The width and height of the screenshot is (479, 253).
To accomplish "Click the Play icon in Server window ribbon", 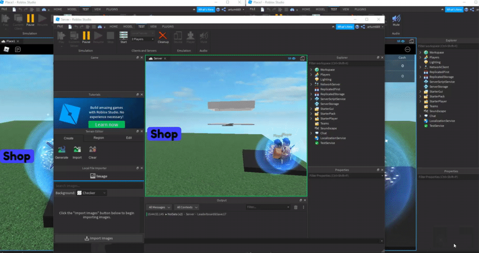I will point(61,36).
